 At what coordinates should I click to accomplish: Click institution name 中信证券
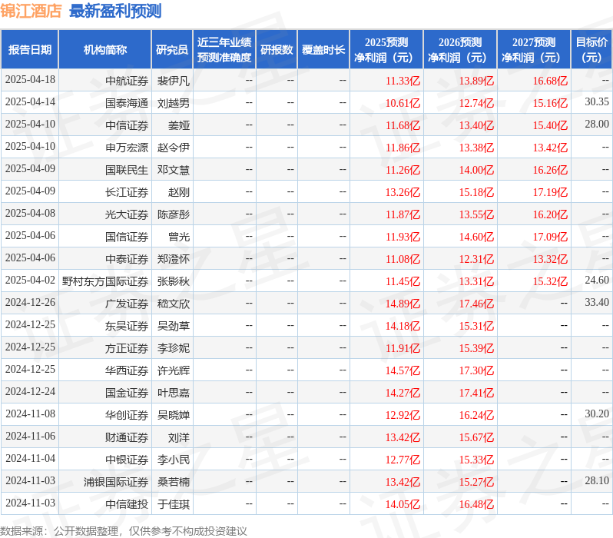tap(127, 125)
